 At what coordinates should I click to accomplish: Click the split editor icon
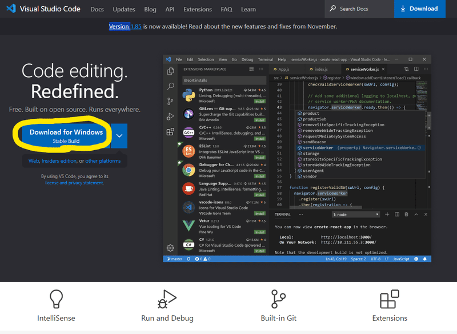pos(416,69)
